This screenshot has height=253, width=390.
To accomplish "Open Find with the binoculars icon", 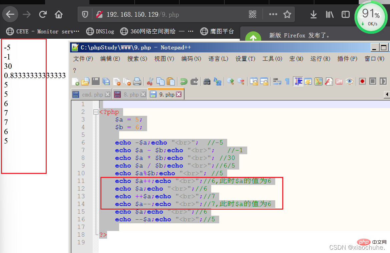I will (x=207, y=81).
